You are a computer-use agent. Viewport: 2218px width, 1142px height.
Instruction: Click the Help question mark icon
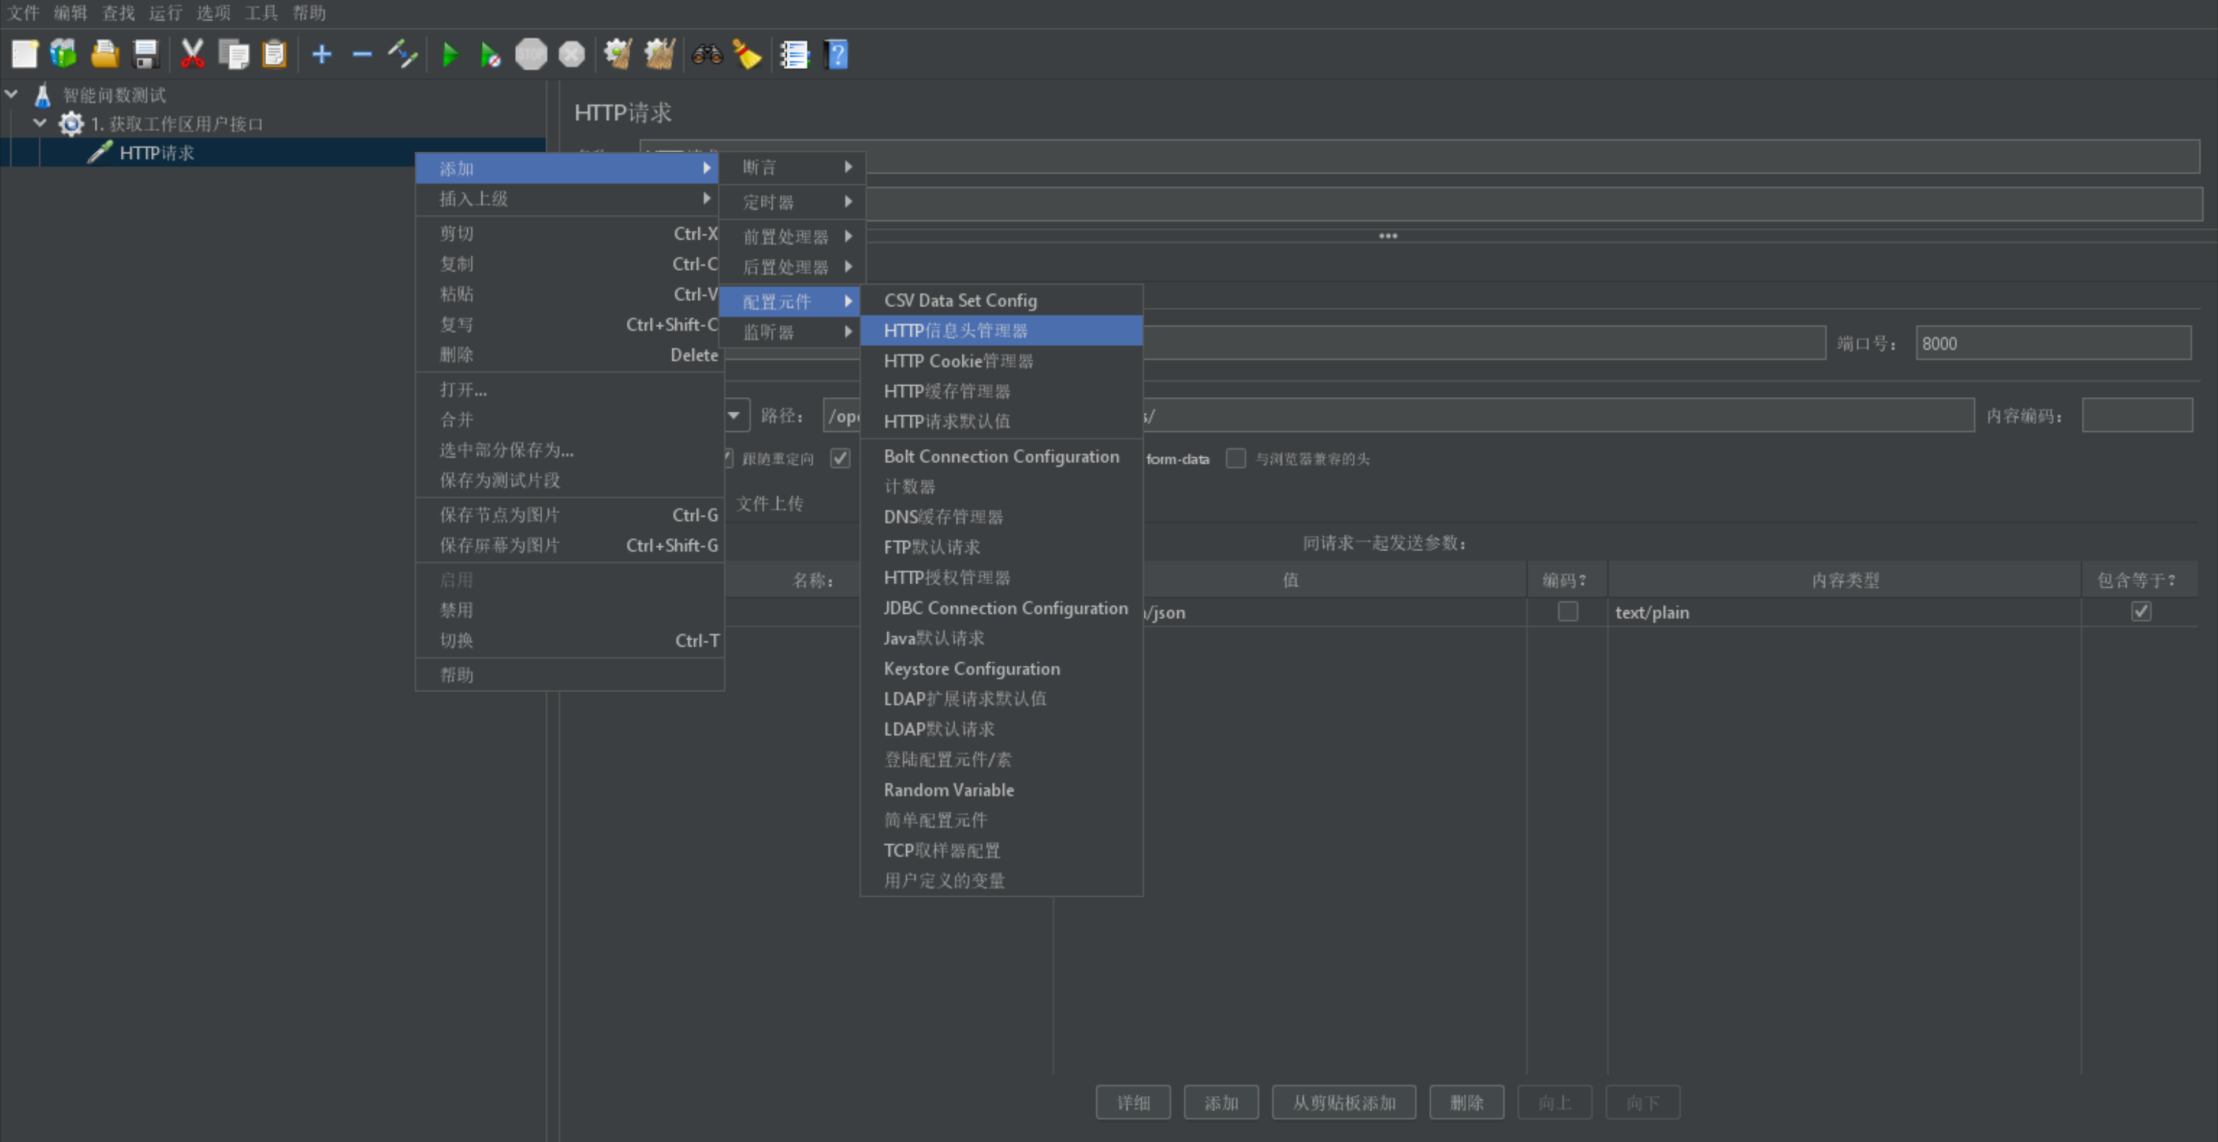point(836,54)
